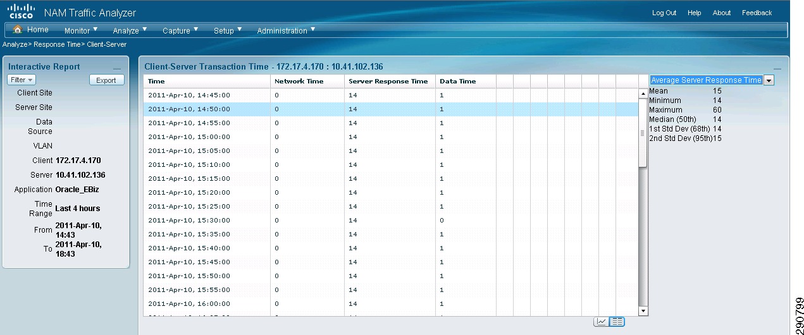The height and width of the screenshot is (335, 804).
Task: Select row 2011-Apr-10, 15:15:00
Action: 391,178
